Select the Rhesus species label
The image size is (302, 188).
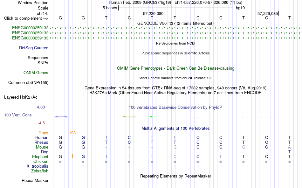[x=41, y=142]
